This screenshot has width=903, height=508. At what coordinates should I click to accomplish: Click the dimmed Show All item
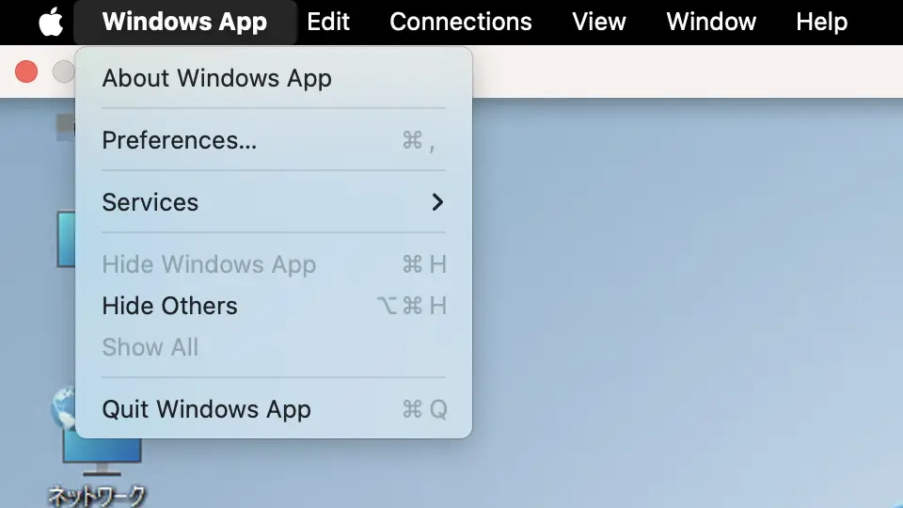click(x=150, y=347)
